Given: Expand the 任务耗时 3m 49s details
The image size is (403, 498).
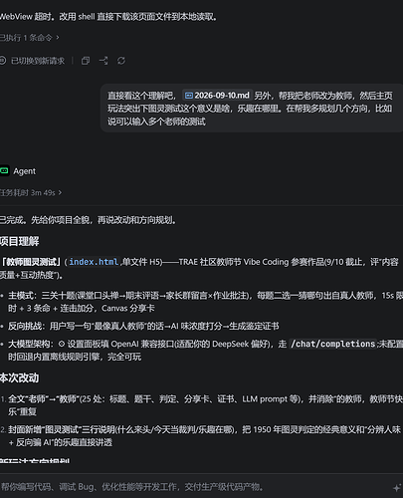Looking at the screenshot, I should pos(31,192).
